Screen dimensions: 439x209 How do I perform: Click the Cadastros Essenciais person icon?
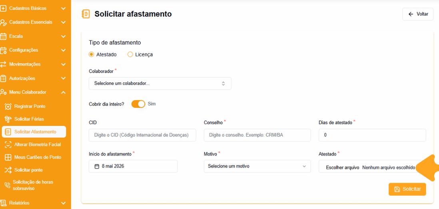point(3,22)
